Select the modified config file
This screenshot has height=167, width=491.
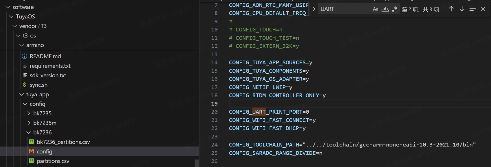(x=44, y=151)
